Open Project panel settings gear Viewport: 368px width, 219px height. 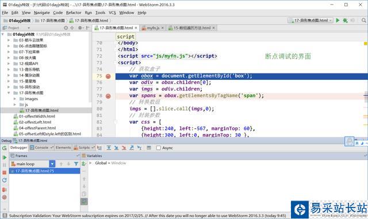click(80, 28)
